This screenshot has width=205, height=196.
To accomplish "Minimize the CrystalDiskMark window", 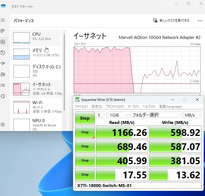I will [x=173, y=100].
